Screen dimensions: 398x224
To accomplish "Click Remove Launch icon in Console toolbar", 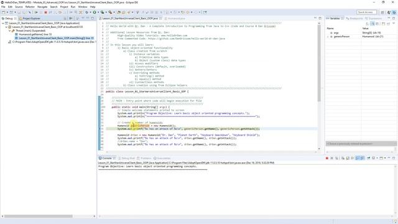I will click(331, 158).
